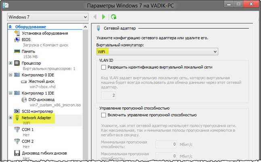Select Дисковод гибких дисков item

pyautogui.click(x=44, y=153)
